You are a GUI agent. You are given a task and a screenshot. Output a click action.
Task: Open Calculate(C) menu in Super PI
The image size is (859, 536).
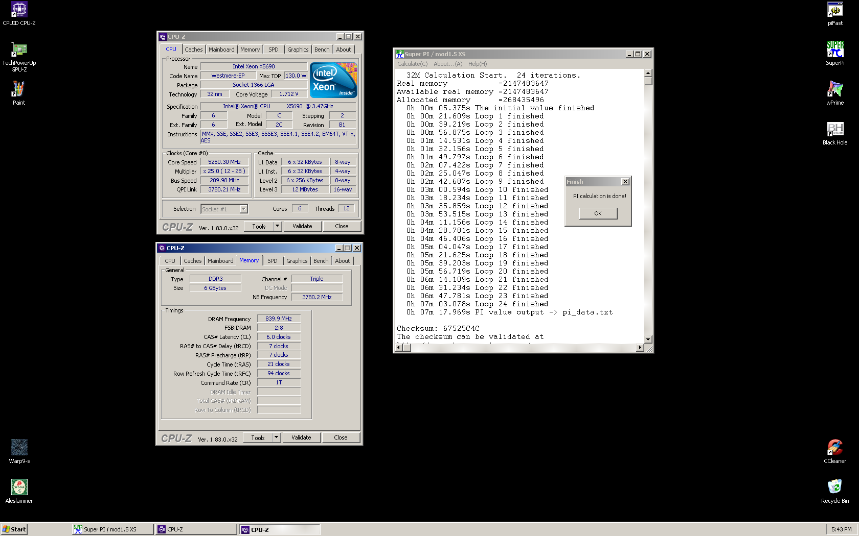tap(412, 64)
